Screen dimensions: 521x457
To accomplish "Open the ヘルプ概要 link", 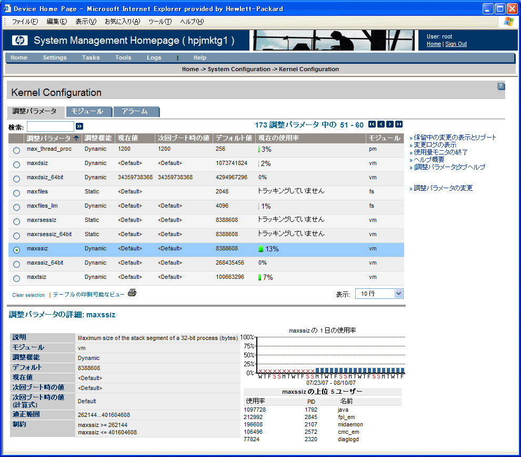I will pyautogui.click(x=429, y=159).
